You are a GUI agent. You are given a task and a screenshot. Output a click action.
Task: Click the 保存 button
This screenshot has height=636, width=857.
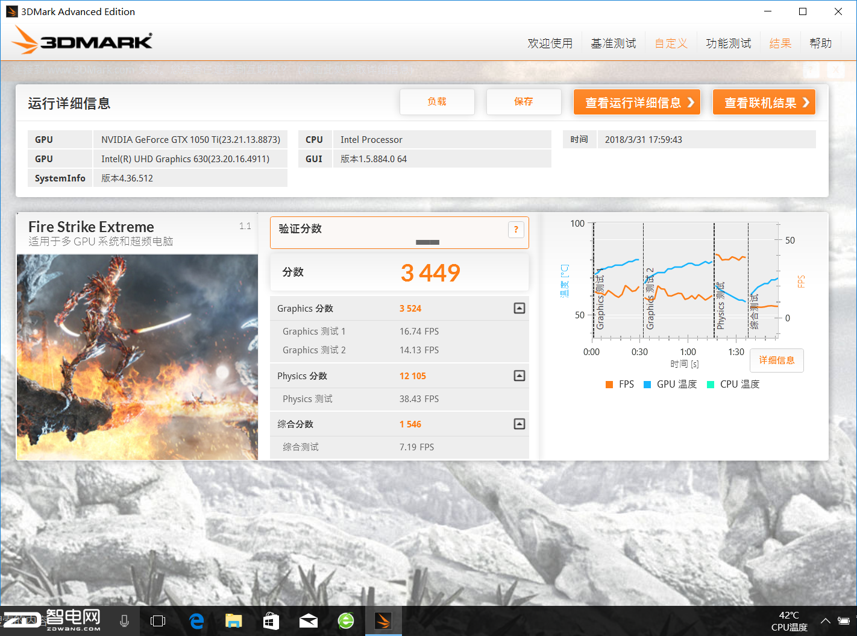coord(524,102)
